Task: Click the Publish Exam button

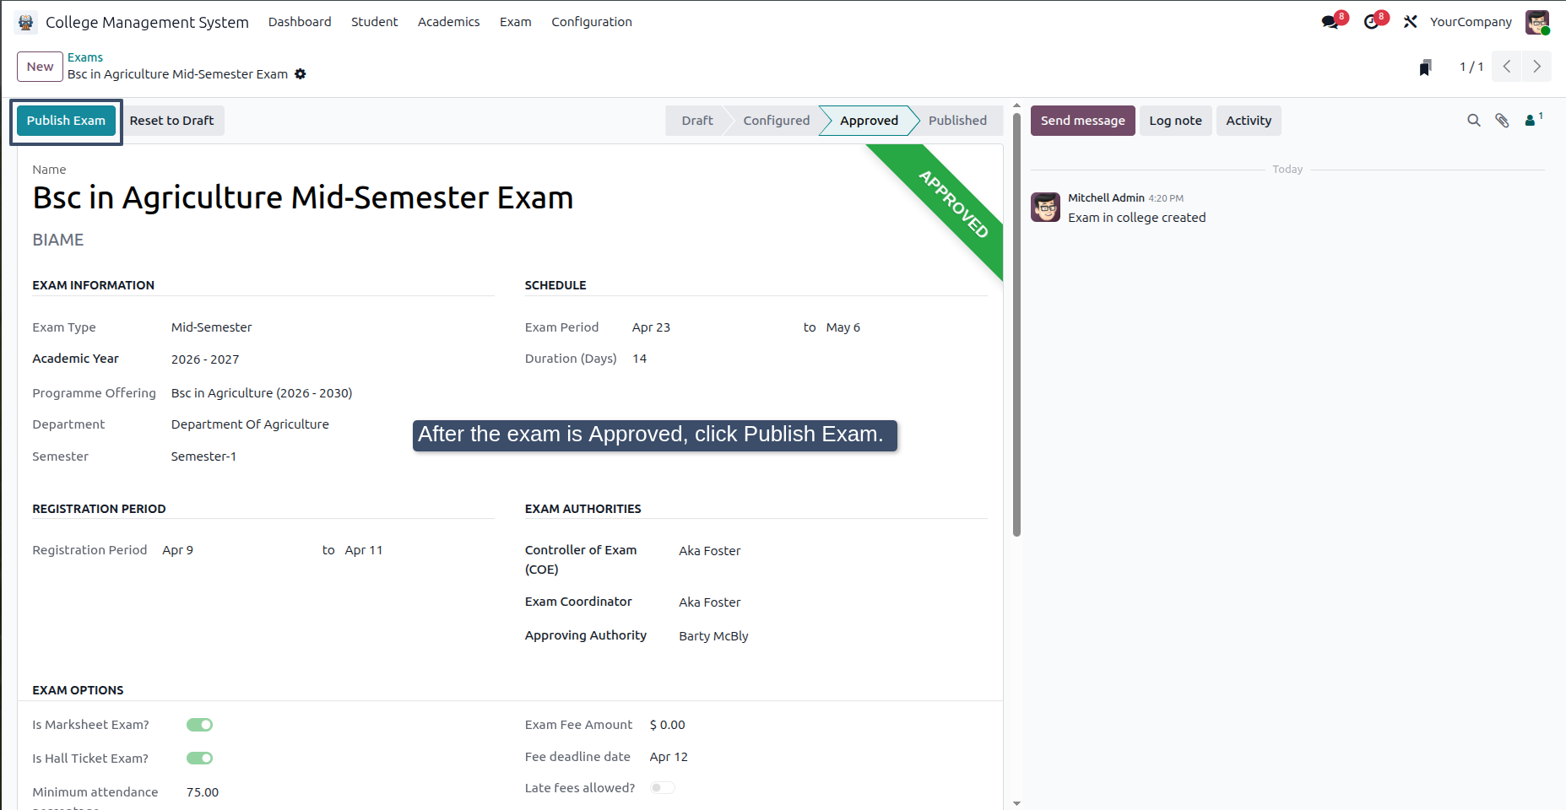Action: (x=66, y=121)
